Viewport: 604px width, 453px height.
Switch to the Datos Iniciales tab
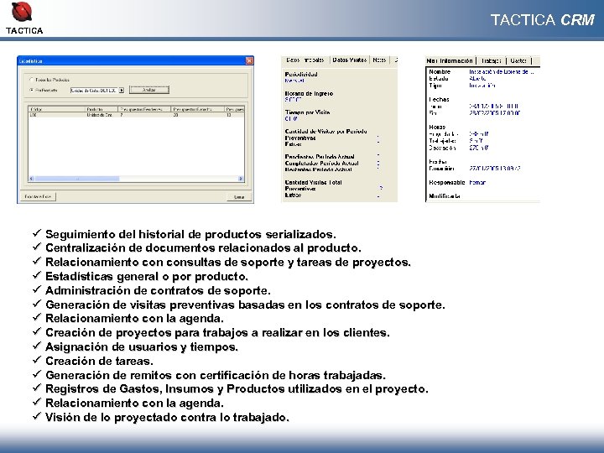[x=305, y=60]
